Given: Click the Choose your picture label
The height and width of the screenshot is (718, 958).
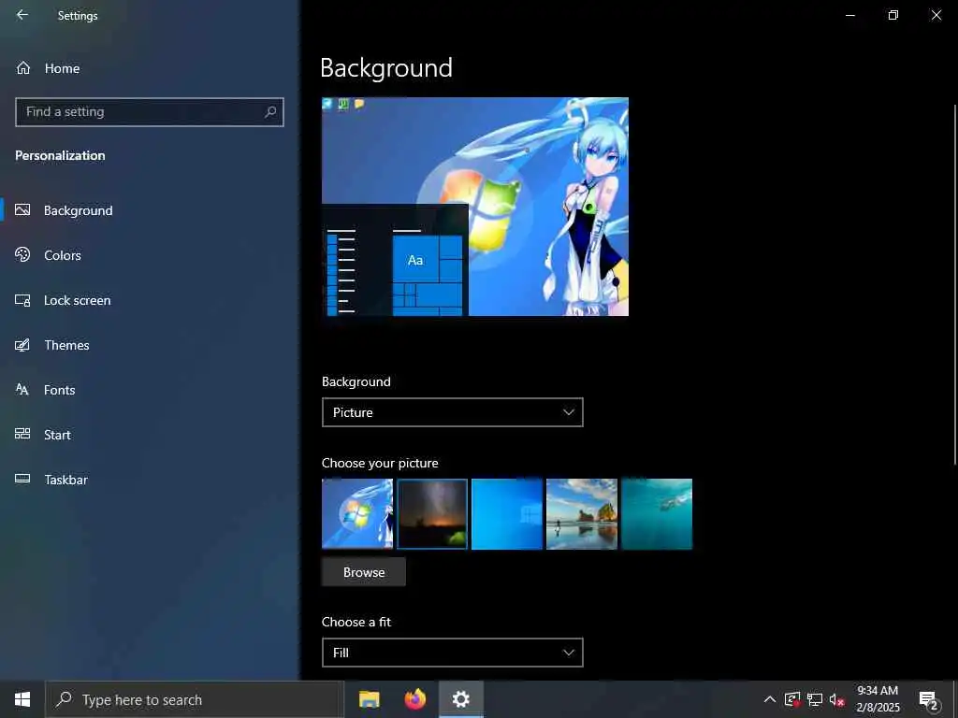Looking at the screenshot, I should click(380, 463).
